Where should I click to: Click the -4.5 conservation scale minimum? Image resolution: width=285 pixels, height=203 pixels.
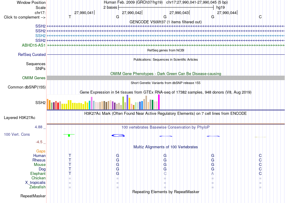[x=39, y=142]
